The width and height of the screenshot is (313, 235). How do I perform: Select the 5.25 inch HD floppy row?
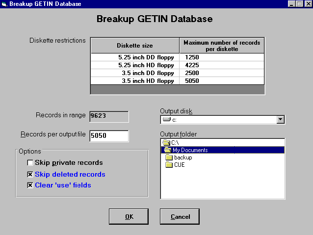(x=177, y=65)
